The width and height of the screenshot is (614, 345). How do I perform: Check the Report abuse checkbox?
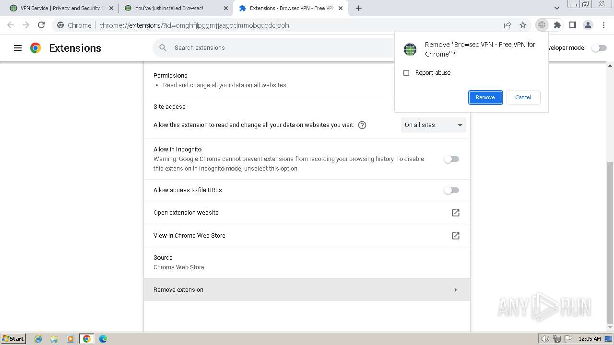406,73
